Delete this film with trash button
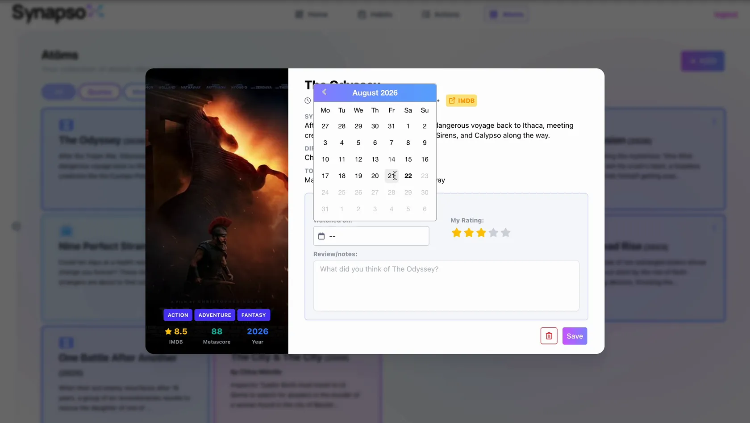 pyautogui.click(x=549, y=336)
